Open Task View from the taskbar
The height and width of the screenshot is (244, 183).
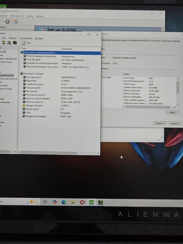[x=45, y=202]
